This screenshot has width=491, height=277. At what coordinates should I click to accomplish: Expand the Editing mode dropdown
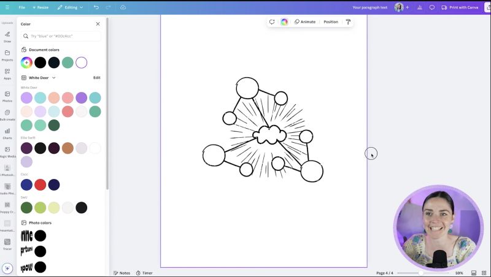[70, 7]
